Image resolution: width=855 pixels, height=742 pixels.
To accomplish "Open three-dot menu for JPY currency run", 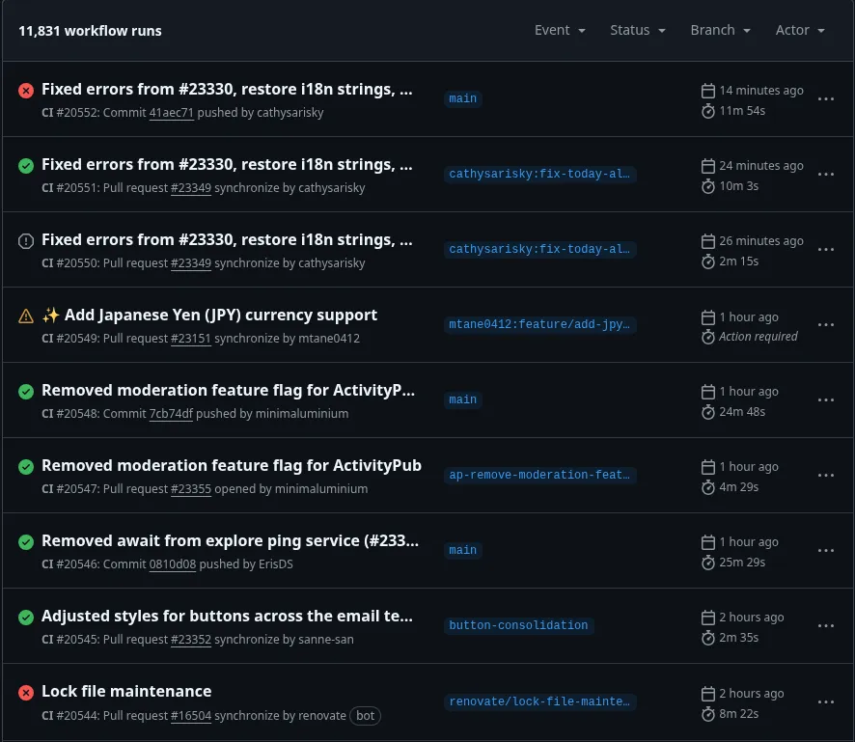I will (826, 325).
